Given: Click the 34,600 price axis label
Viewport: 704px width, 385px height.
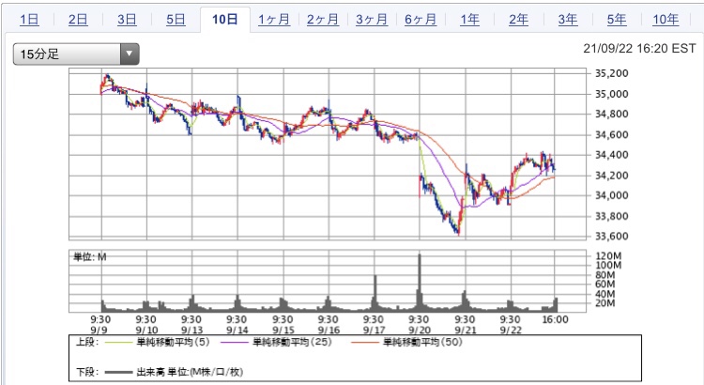Looking at the screenshot, I should [611, 135].
